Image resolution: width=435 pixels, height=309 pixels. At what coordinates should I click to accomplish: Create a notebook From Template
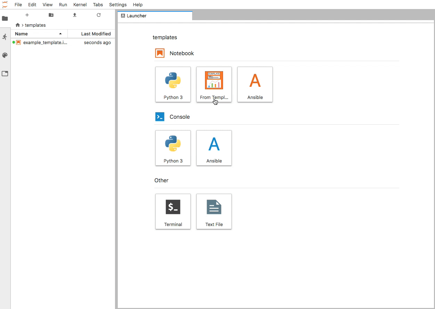click(214, 84)
